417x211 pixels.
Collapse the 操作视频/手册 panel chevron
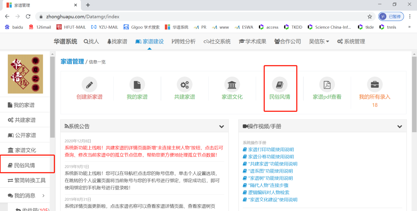coord(400,127)
